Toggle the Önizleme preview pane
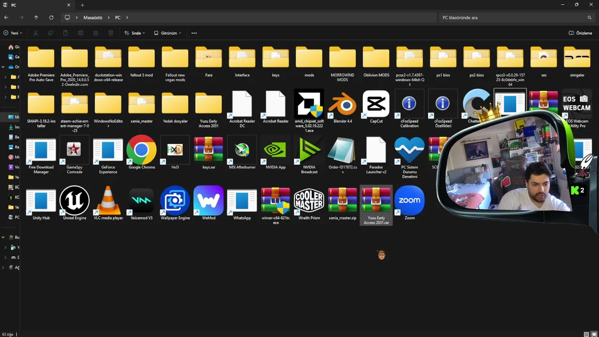The width and height of the screenshot is (599, 337). 580,33
